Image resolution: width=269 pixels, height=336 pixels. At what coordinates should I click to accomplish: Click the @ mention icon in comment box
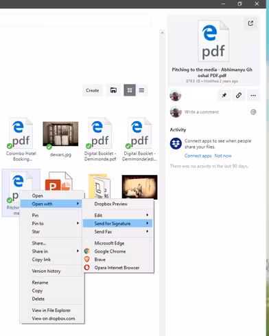tap(253, 112)
